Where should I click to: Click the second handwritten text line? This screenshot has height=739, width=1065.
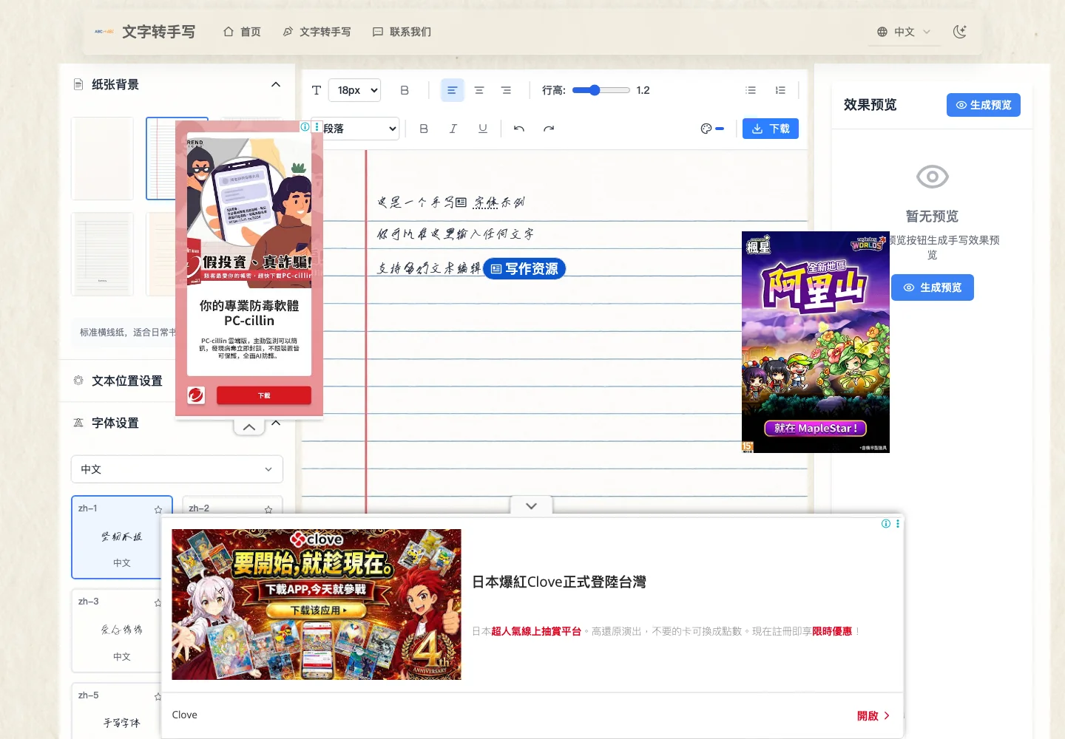[x=456, y=234]
